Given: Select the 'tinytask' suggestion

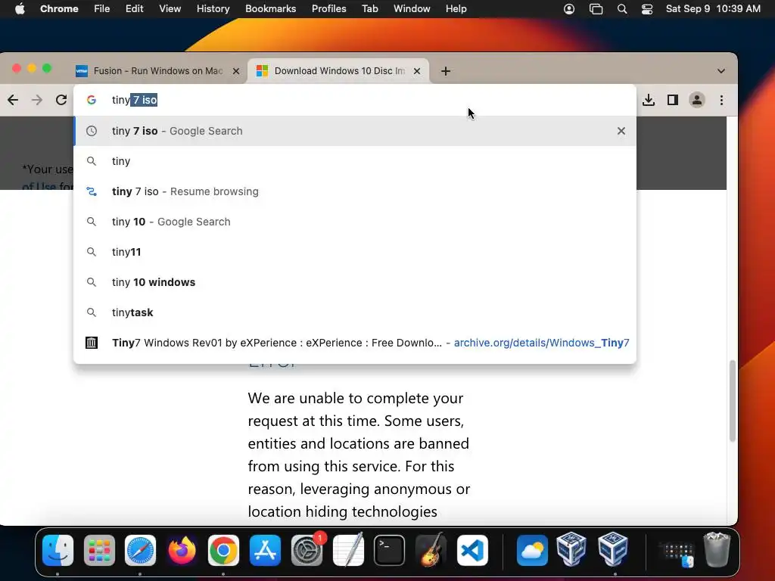Looking at the screenshot, I should coord(355,312).
